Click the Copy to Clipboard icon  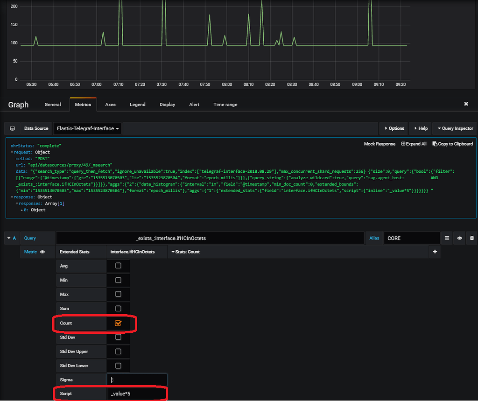click(x=435, y=144)
